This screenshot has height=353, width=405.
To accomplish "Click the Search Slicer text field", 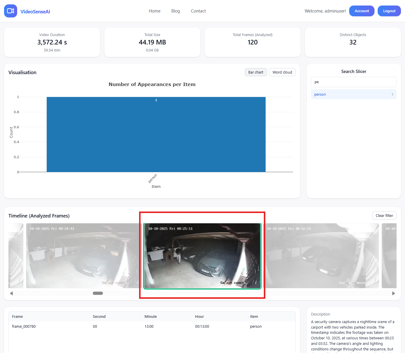I will point(353,82).
